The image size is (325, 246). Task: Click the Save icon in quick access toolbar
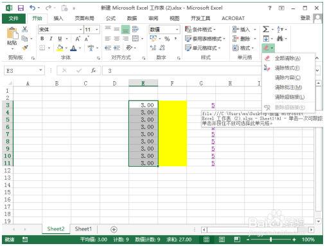coord(21,8)
